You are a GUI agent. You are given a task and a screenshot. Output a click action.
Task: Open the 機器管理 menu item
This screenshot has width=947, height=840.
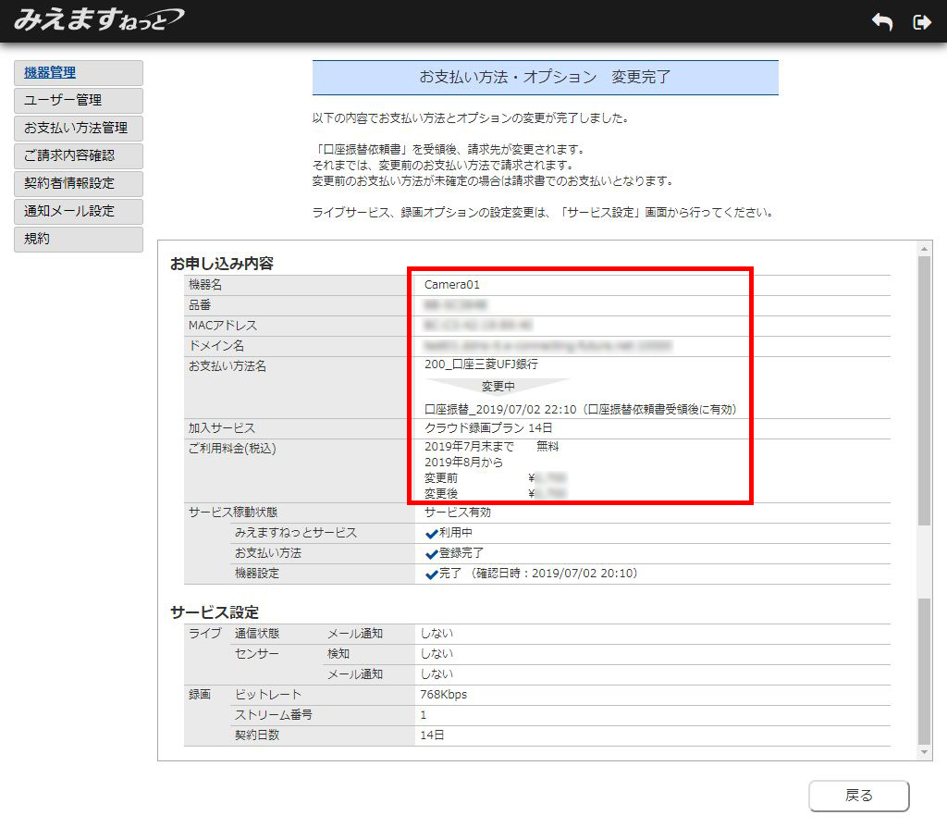point(79,73)
